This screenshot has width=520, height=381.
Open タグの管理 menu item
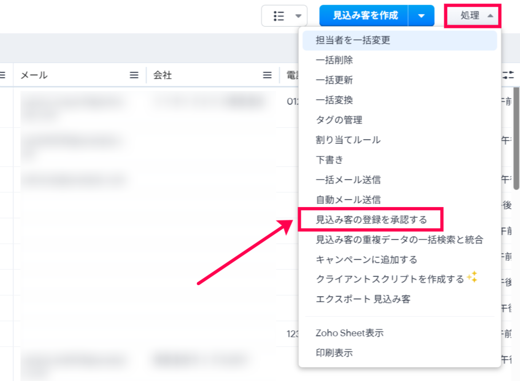click(x=339, y=120)
